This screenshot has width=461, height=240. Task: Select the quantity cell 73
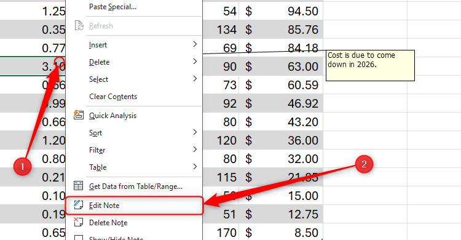click(x=221, y=85)
